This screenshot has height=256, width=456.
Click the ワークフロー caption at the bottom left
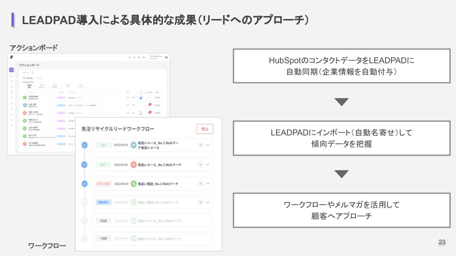(x=47, y=246)
